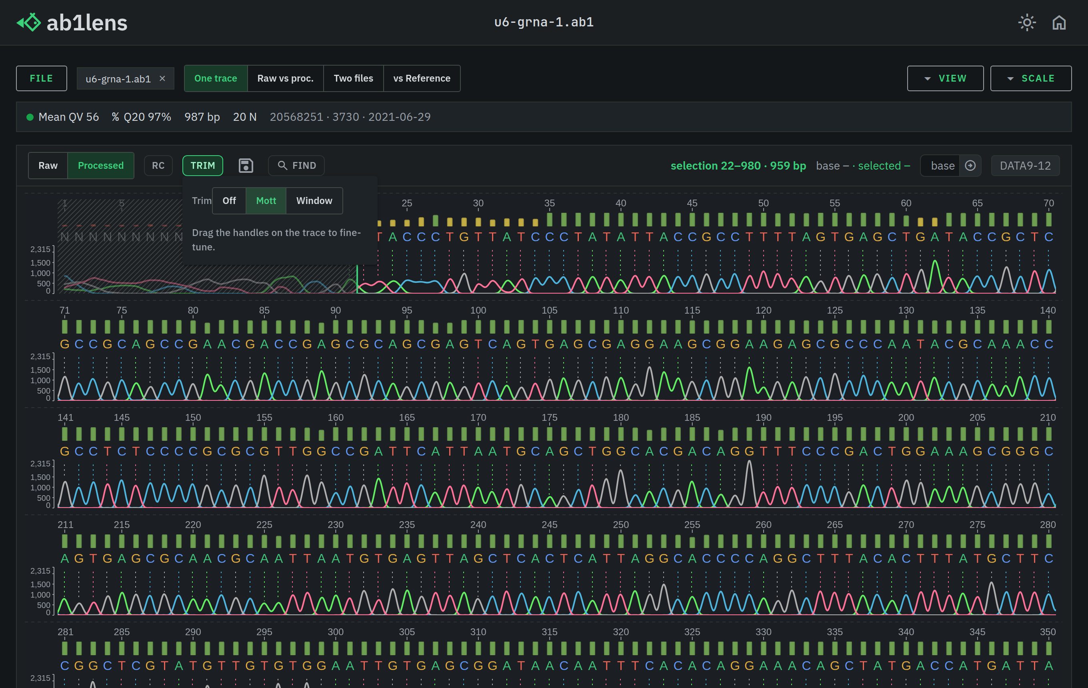1088x688 pixels.
Task: Expand the VIEW dropdown
Action: click(x=945, y=79)
